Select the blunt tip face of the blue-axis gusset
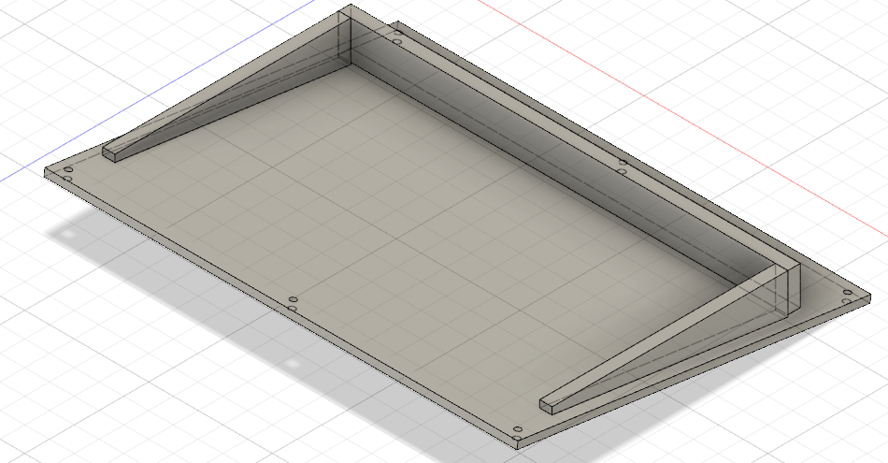The image size is (888, 463). [x=108, y=153]
